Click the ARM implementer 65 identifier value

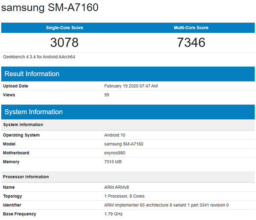tap(166, 205)
